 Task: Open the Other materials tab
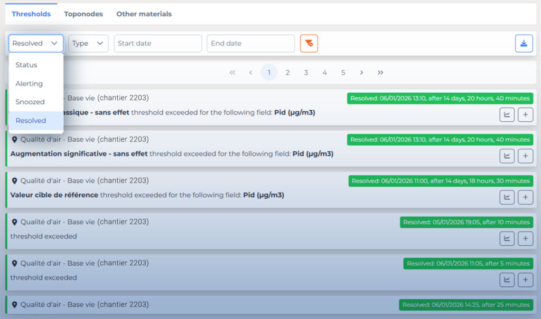click(x=144, y=14)
